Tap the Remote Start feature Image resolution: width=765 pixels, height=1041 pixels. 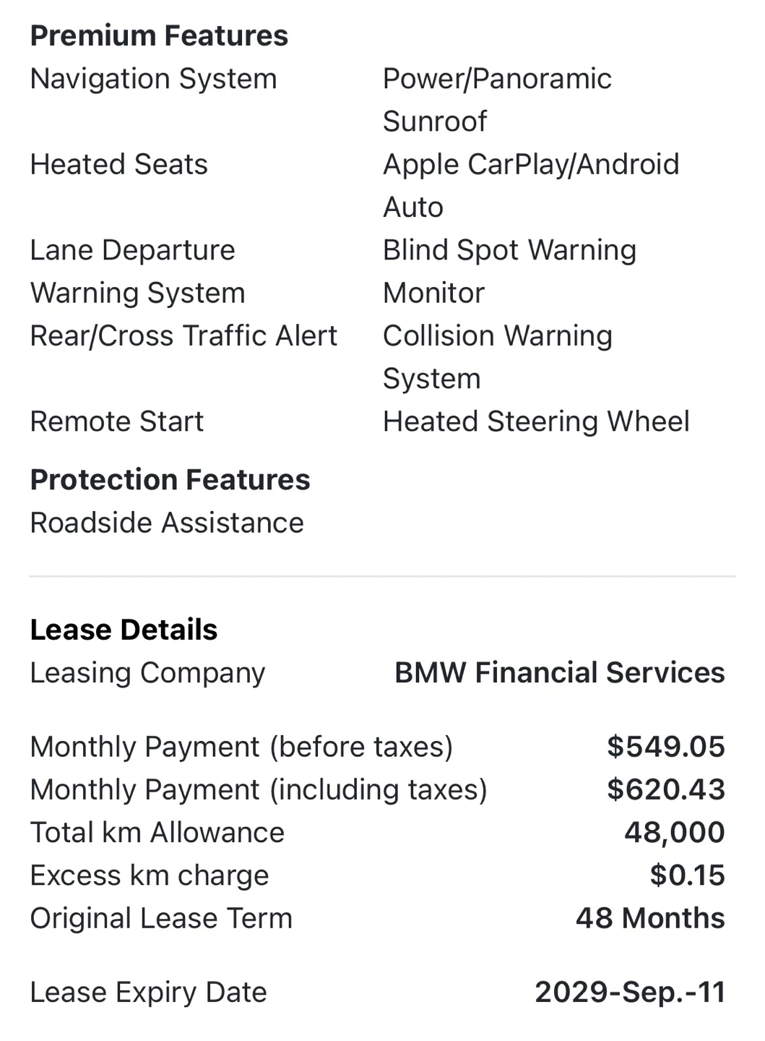click(x=117, y=421)
